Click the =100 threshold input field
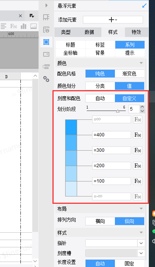The width and height of the screenshot is (155, 267). (111, 181)
